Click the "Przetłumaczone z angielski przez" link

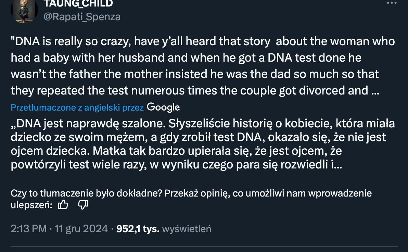tap(77, 108)
